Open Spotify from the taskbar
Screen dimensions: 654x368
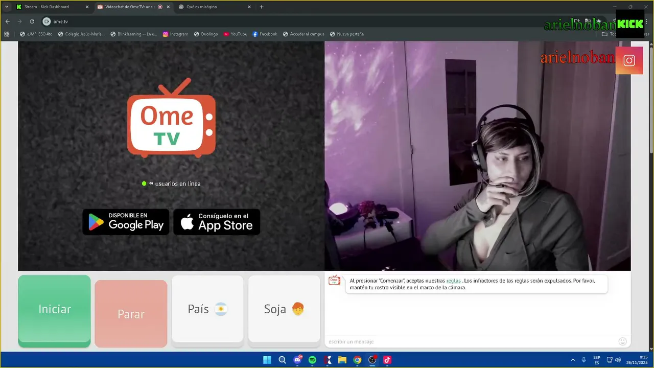tap(312, 360)
